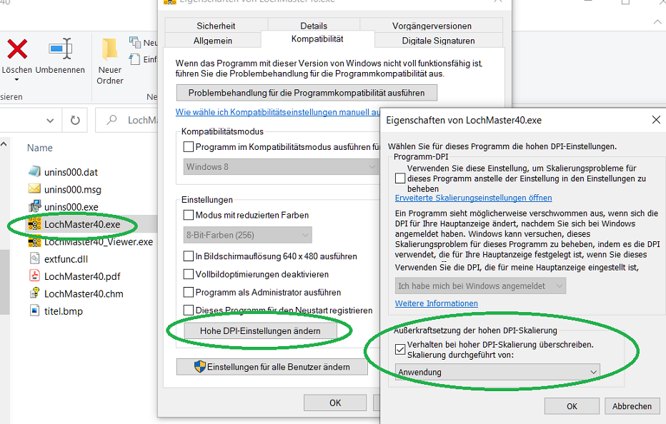
Task: Select the titel.bmp image icon
Action: coord(34,311)
